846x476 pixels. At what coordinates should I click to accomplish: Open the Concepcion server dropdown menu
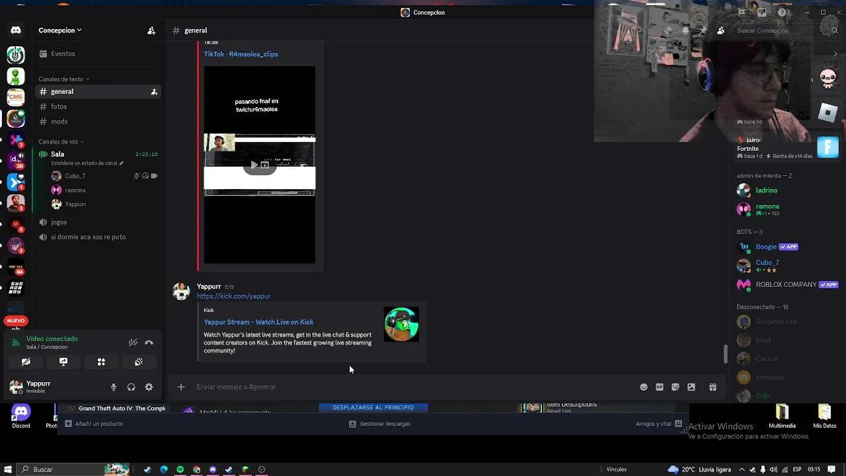(59, 30)
